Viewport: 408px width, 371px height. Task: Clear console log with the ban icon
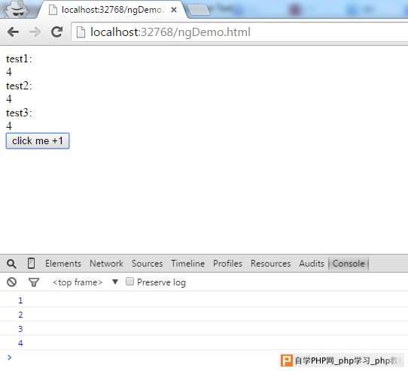pos(12,282)
